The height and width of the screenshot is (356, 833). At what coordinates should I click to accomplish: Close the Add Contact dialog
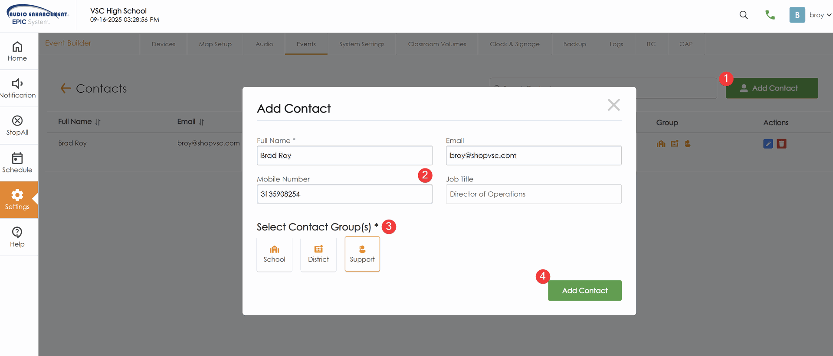[613, 105]
